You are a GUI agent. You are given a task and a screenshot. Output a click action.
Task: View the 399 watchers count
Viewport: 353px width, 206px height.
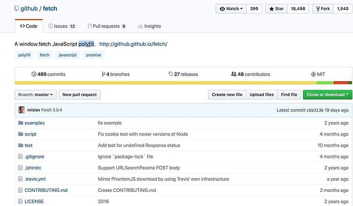[254, 9]
